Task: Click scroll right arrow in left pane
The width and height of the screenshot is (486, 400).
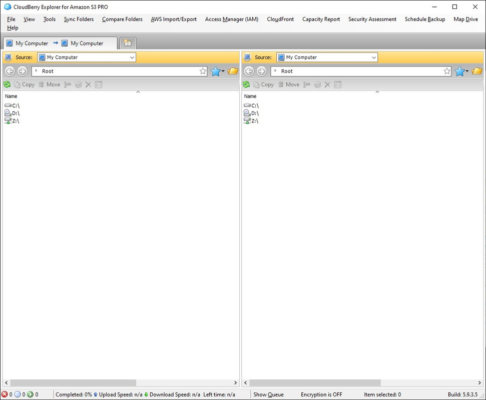Action: (x=235, y=382)
